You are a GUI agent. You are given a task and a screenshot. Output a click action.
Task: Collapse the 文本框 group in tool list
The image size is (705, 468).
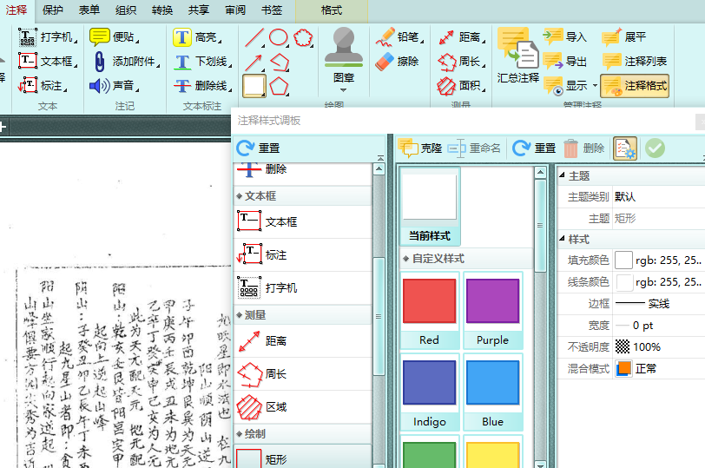[x=240, y=196]
